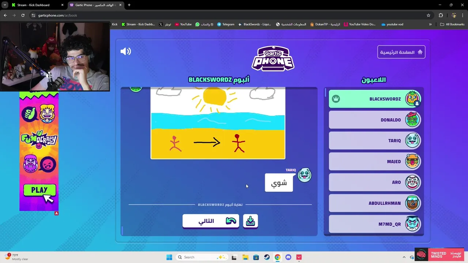Image resolution: width=468 pixels, height=263 pixels.
Task: Open the المعلومات الشخصية bookmark
Action: tap(291, 24)
